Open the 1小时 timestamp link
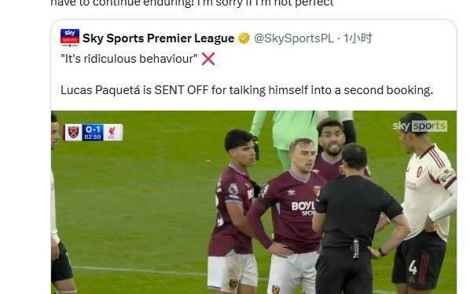 click(358, 38)
